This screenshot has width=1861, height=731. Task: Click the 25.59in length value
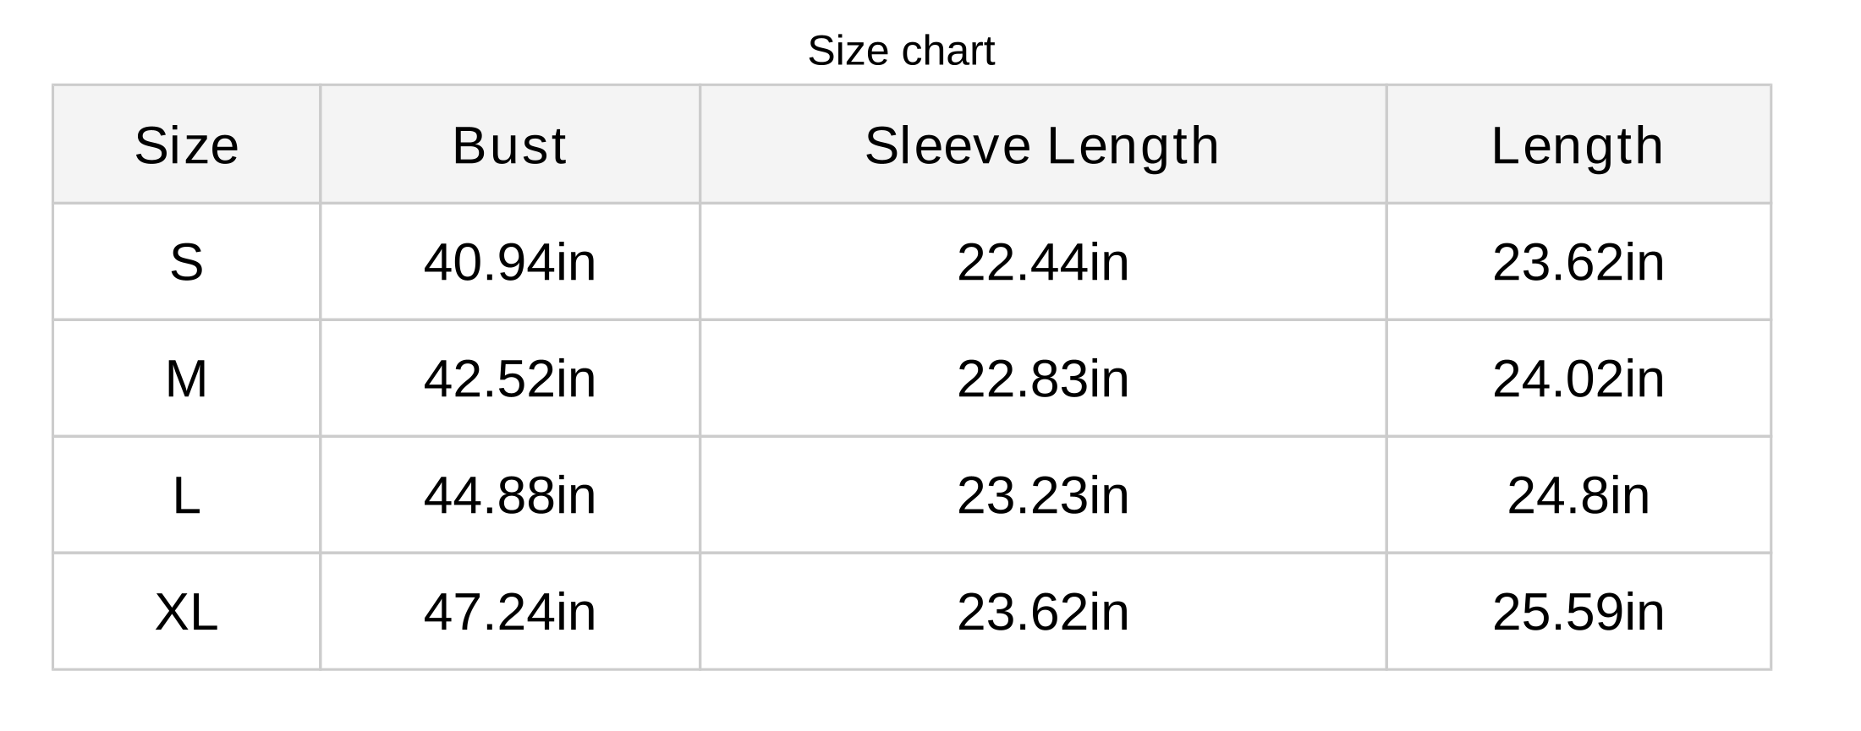click(x=1578, y=612)
